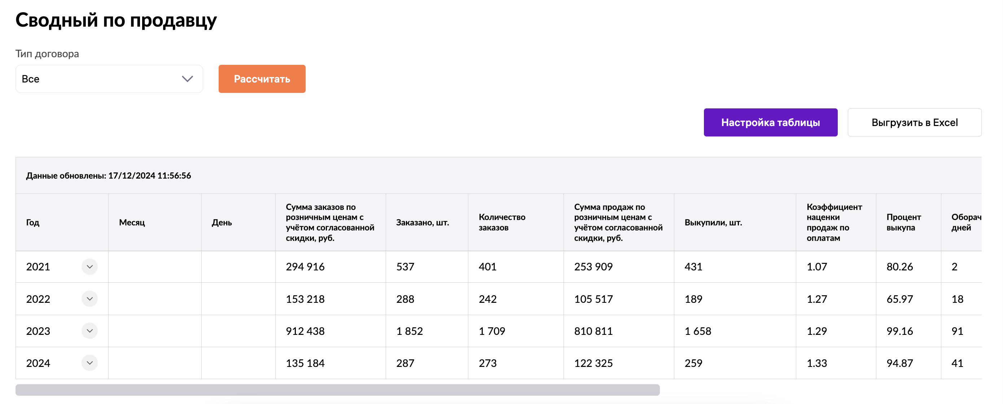Click the Сумма заказов по розничным ценам header

tap(330, 222)
